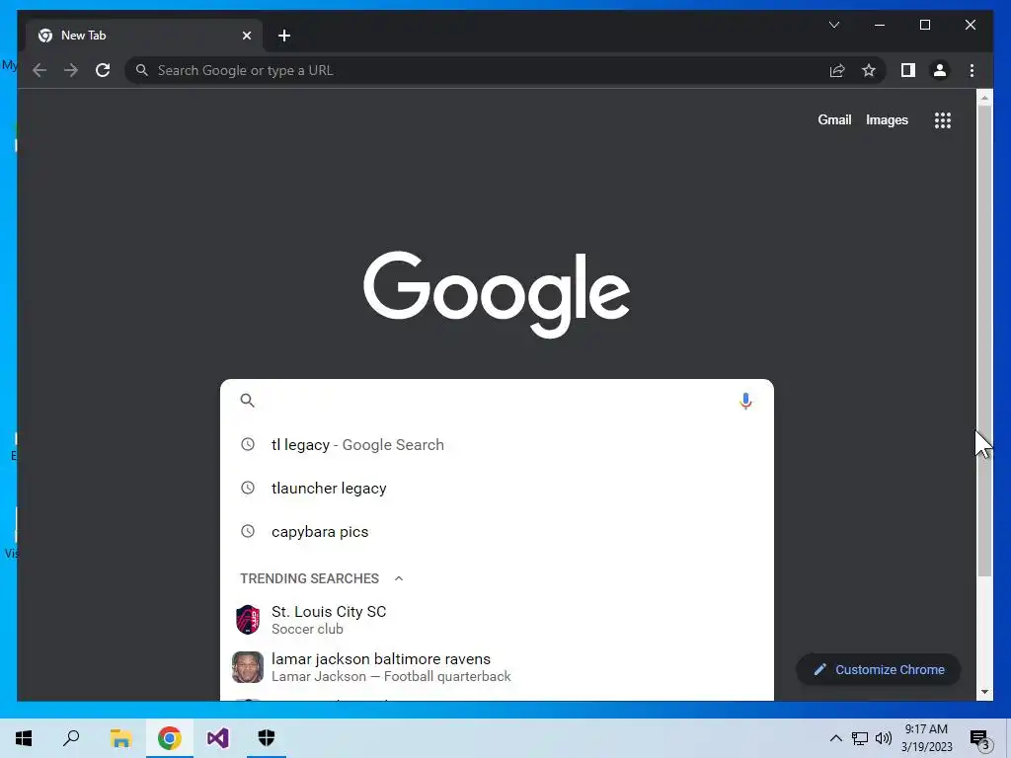1011x758 pixels.
Task: Select the tl legacy search suggestion
Action: click(x=497, y=445)
